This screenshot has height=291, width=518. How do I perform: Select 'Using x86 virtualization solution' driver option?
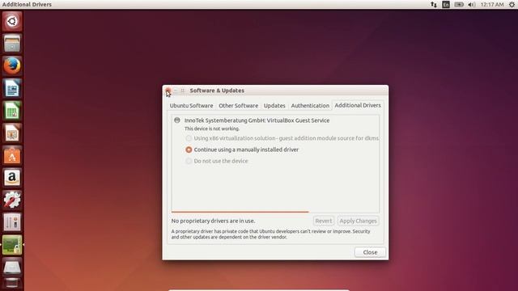[x=282, y=138]
